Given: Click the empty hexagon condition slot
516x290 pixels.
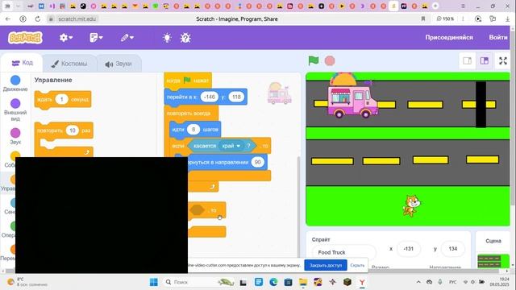Looking at the screenshot, I should tap(197, 209).
